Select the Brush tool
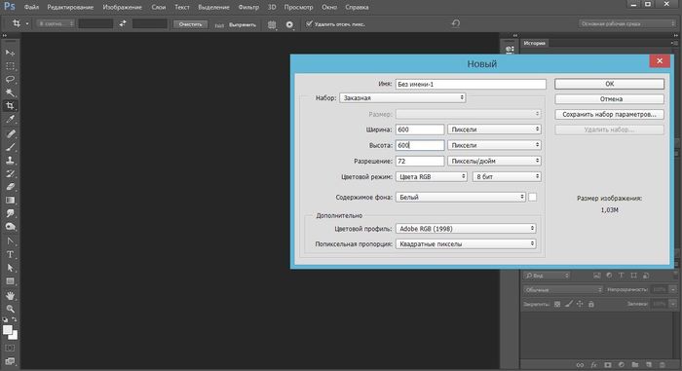This screenshot has height=371, width=682. (10, 147)
